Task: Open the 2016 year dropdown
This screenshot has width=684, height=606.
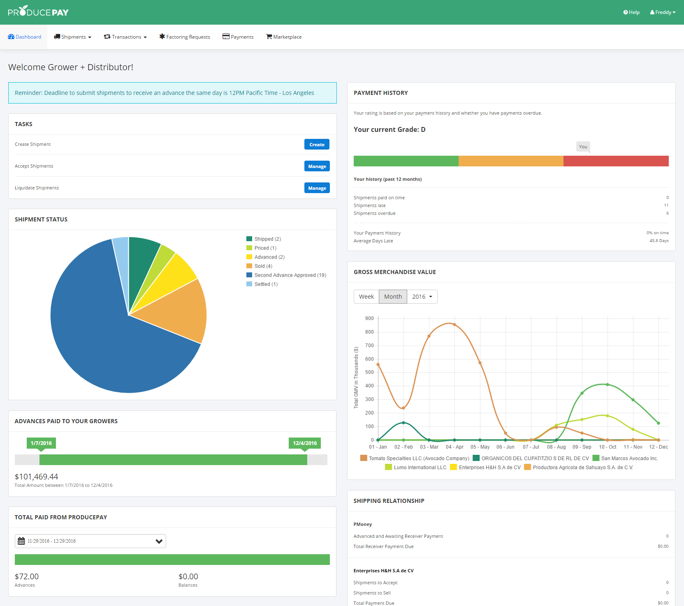Action: pos(422,297)
